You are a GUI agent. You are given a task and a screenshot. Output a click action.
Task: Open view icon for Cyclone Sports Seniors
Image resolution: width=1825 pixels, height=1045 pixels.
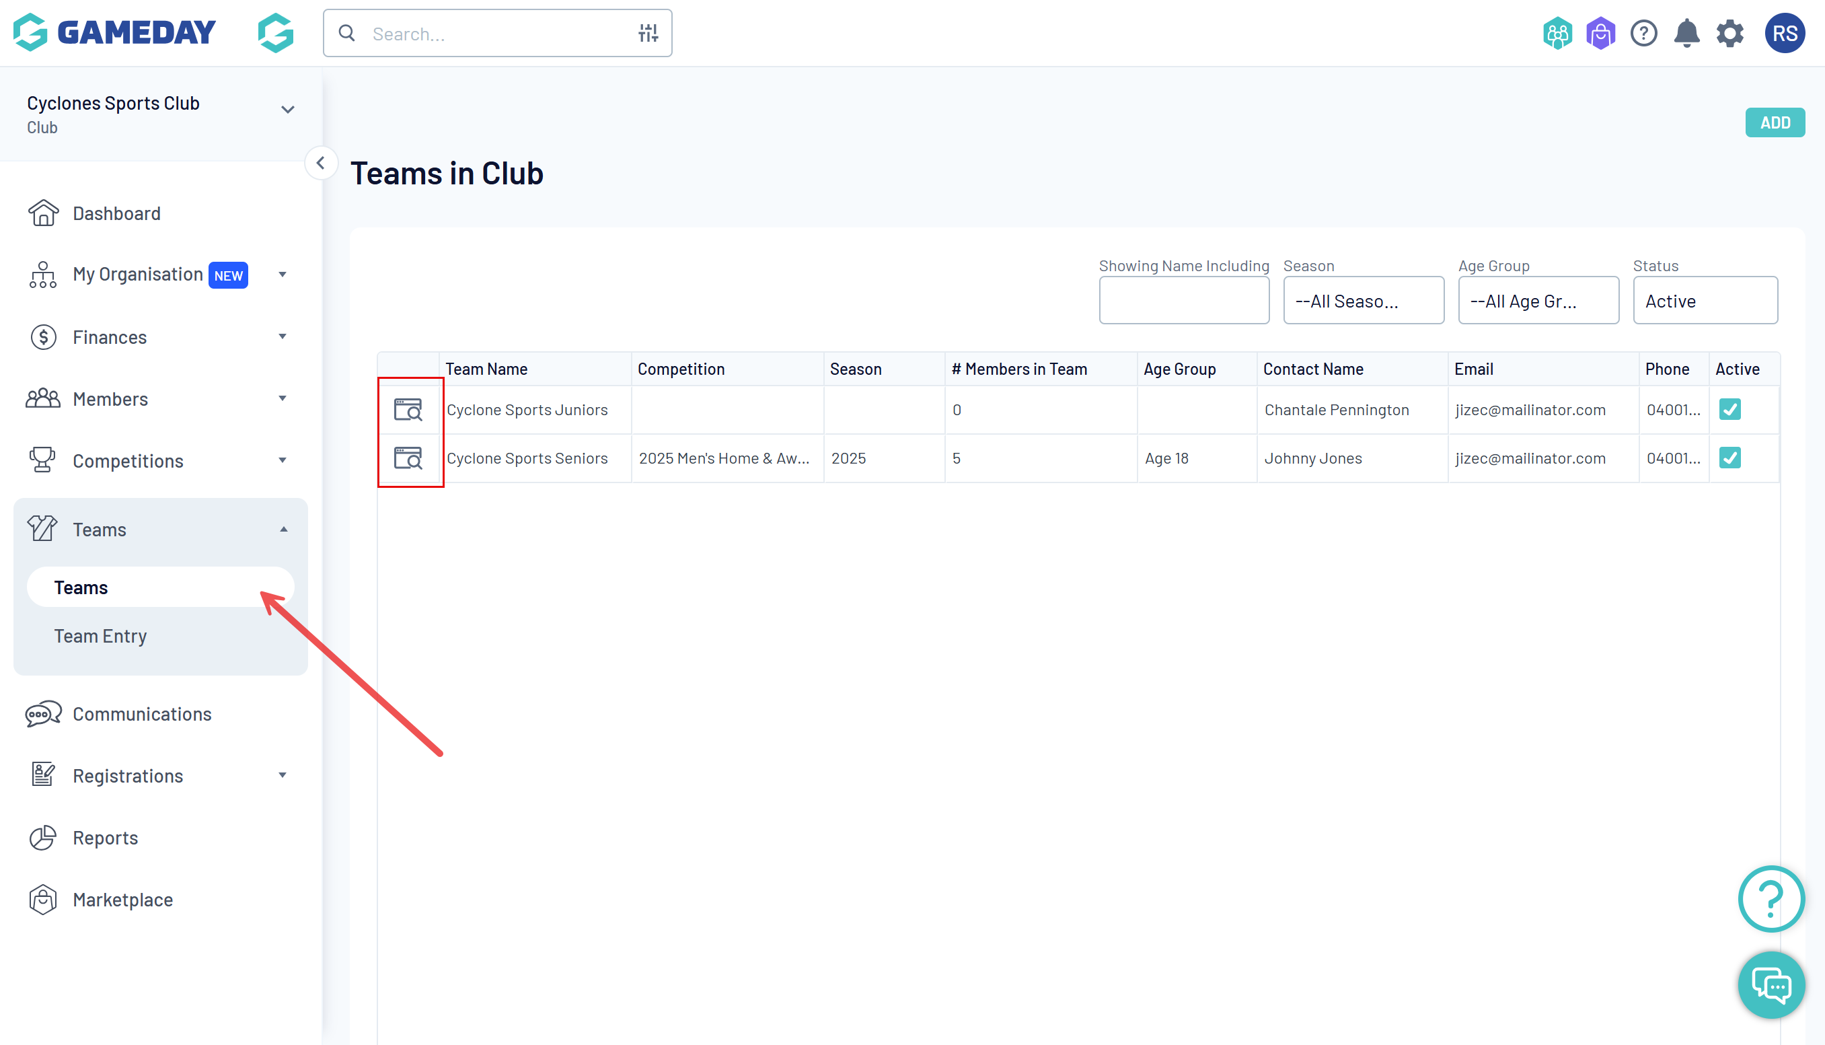[x=408, y=458]
